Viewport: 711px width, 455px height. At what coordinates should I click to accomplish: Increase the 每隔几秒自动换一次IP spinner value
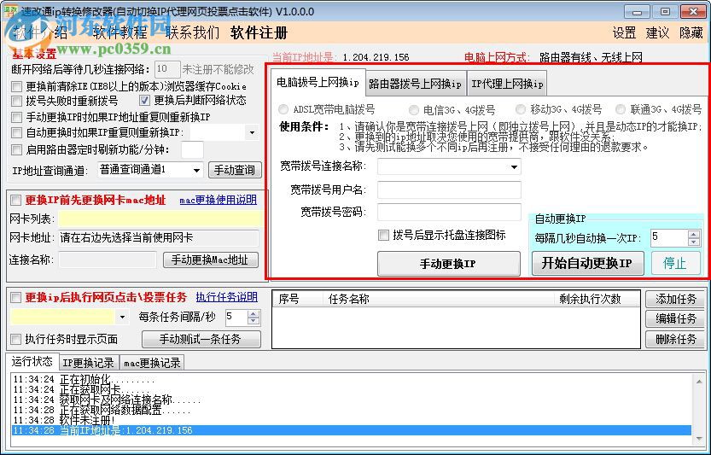(694, 234)
